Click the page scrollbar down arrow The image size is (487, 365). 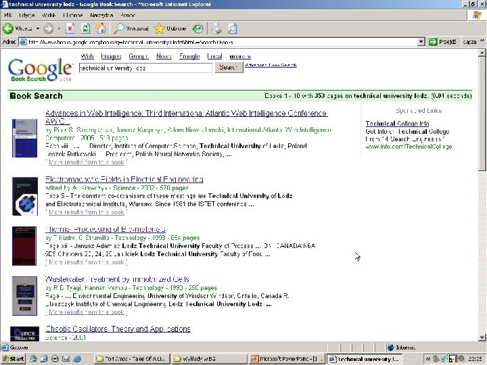[x=482, y=337]
